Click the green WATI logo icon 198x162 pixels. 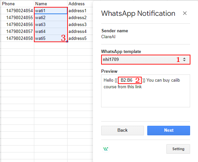tap(106, 149)
